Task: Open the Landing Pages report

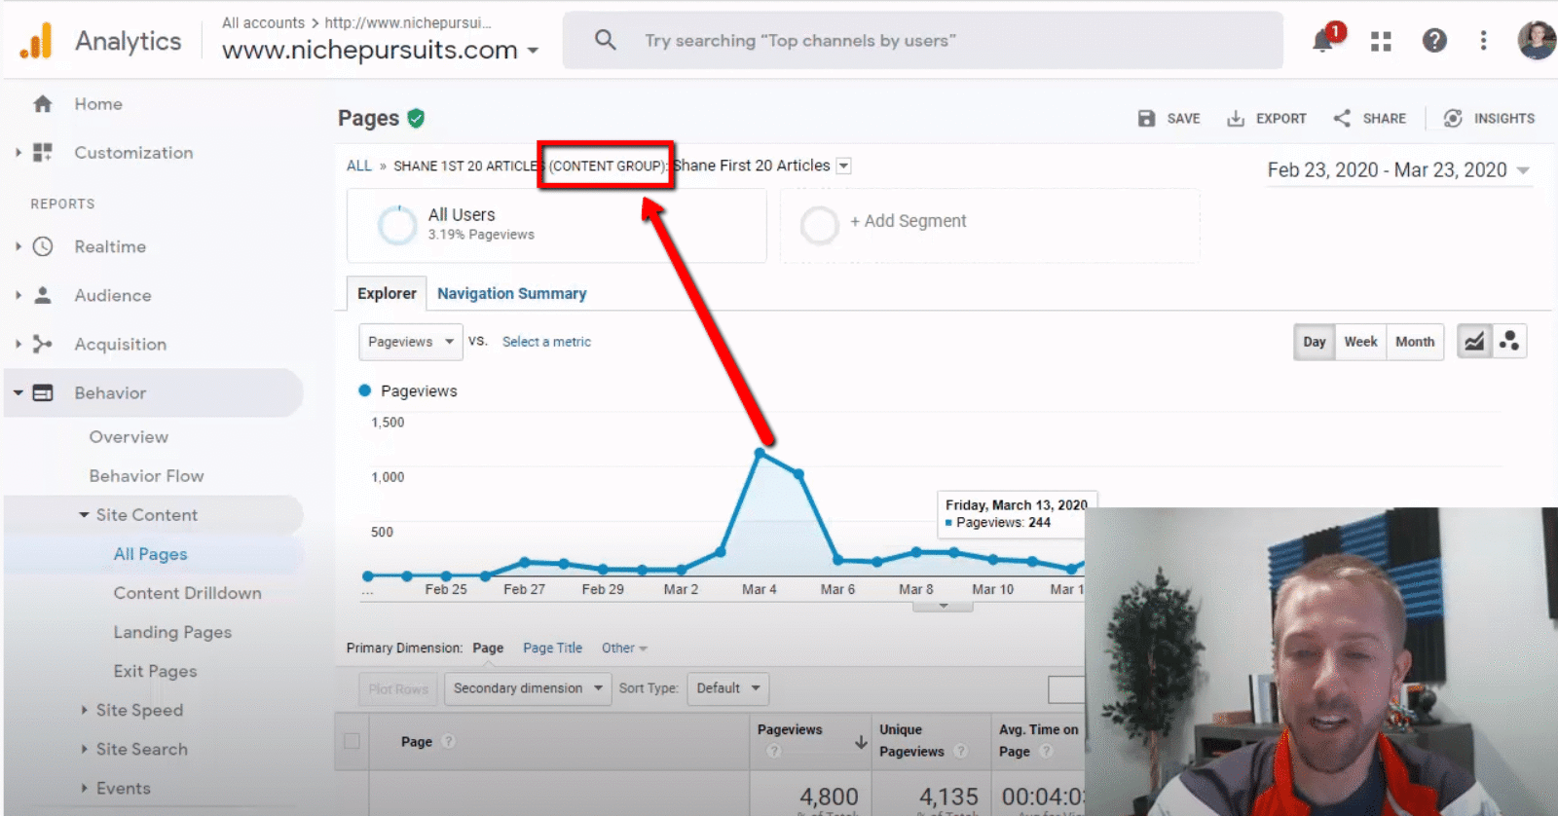Action: (x=172, y=632)
